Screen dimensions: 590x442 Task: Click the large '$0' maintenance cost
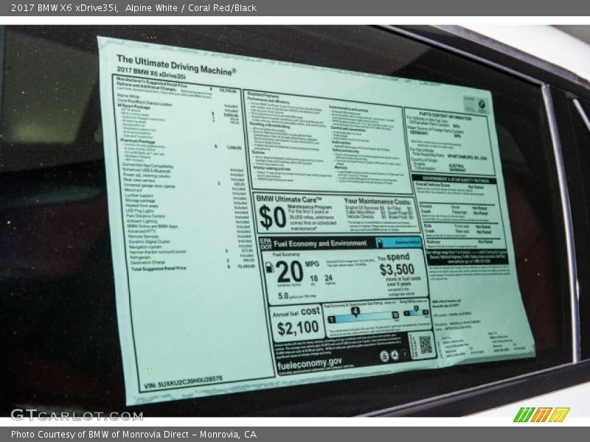pyautogui.click(x=272, y=217)
